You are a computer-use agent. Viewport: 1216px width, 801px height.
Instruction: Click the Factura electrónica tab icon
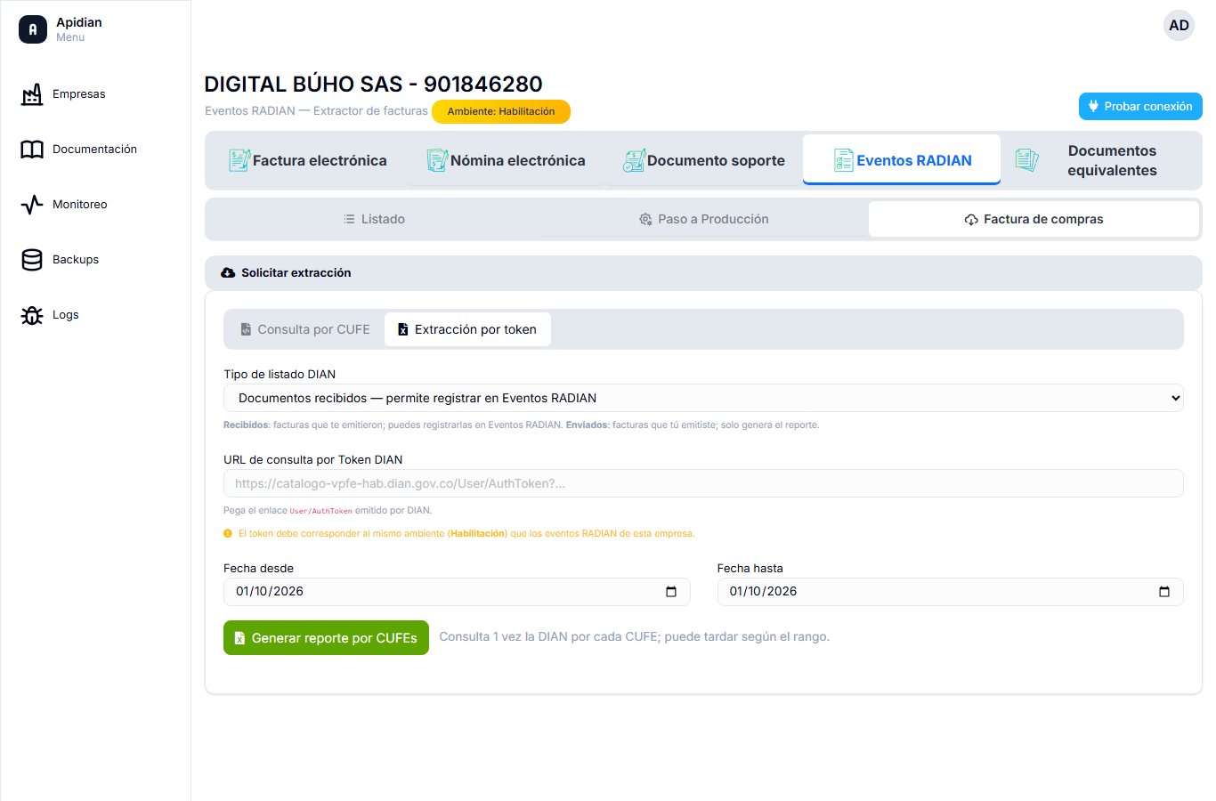pos(239,160)
